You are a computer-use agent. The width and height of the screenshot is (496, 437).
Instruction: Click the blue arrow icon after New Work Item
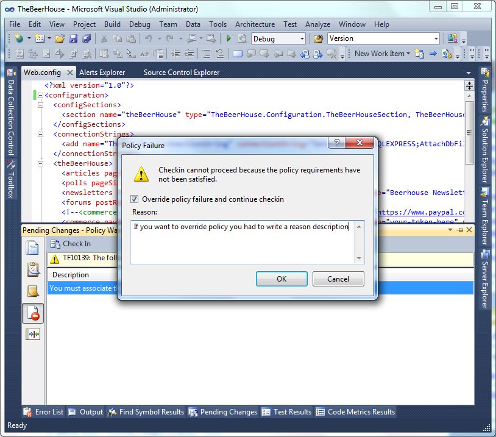(433, 54)
